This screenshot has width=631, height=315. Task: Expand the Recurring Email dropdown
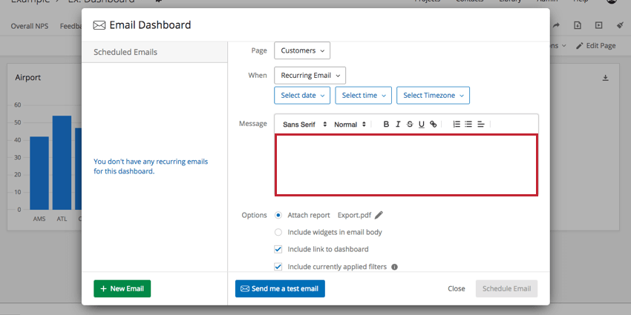pyautogui.click(x=310, y=75)
